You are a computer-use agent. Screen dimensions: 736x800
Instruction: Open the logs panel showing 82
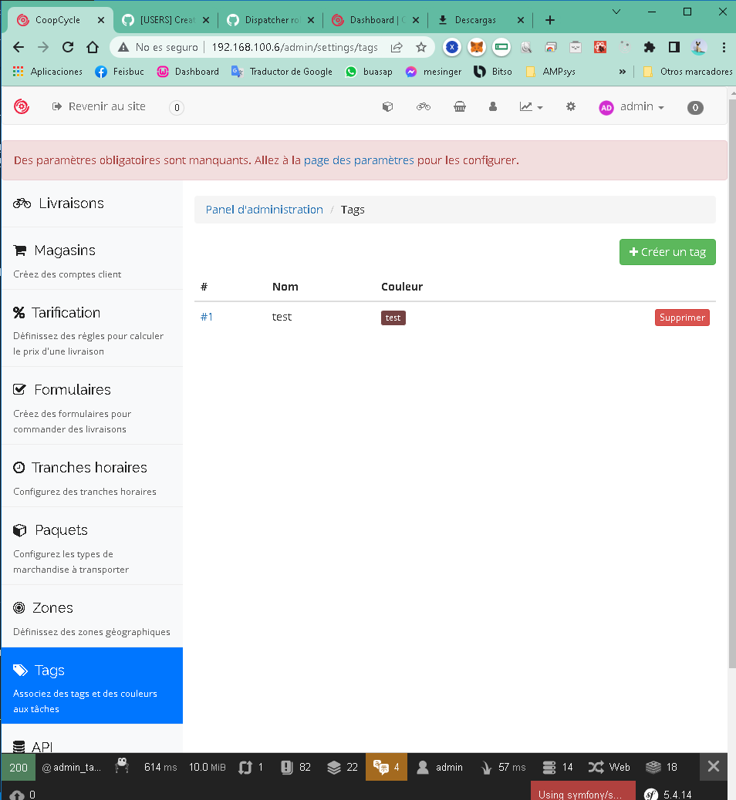(x=295, y=767)
